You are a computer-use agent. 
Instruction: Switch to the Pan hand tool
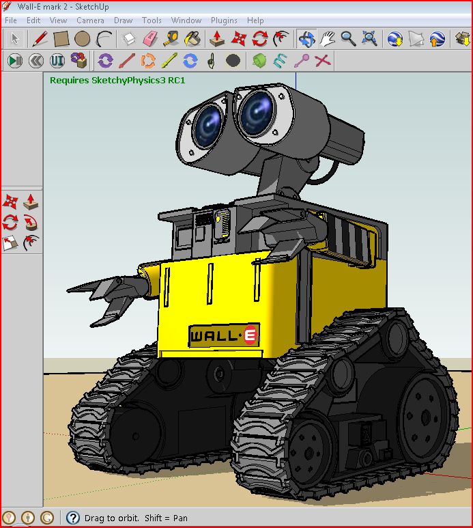328,38
